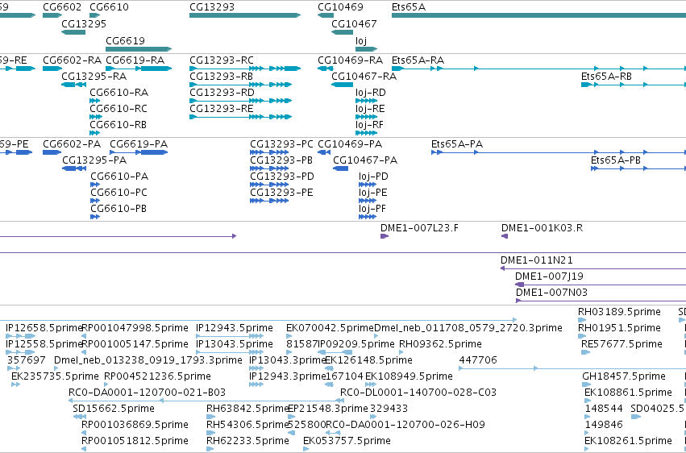The height and width of the screenshot is (453, 686).
Task: Select transcript loj-RD label
Action: (371, 92)
